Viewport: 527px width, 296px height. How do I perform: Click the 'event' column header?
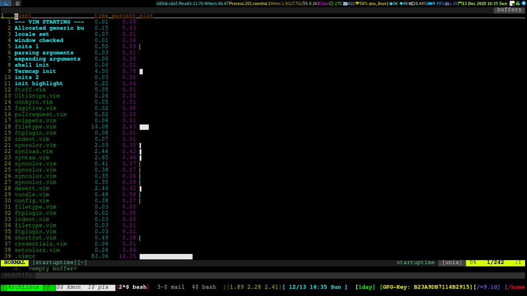pyautogui.click(x=23, y=15)
